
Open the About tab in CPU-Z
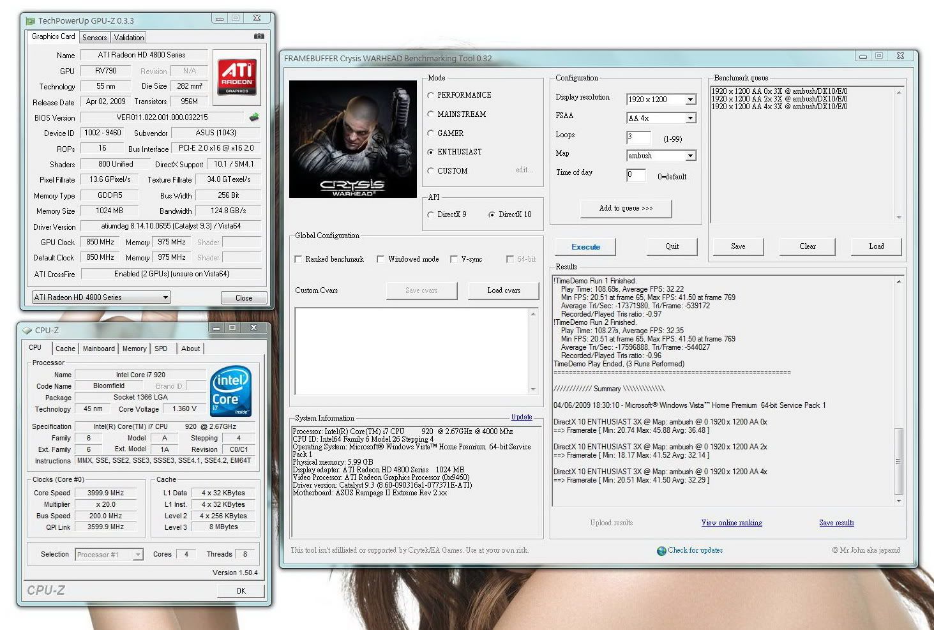tap(190, 349)
